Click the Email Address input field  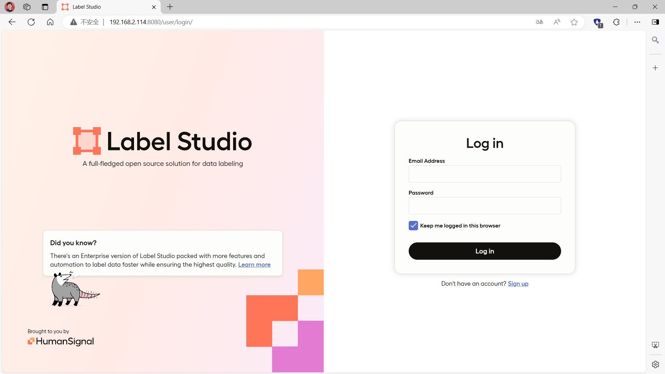point(485,174)
